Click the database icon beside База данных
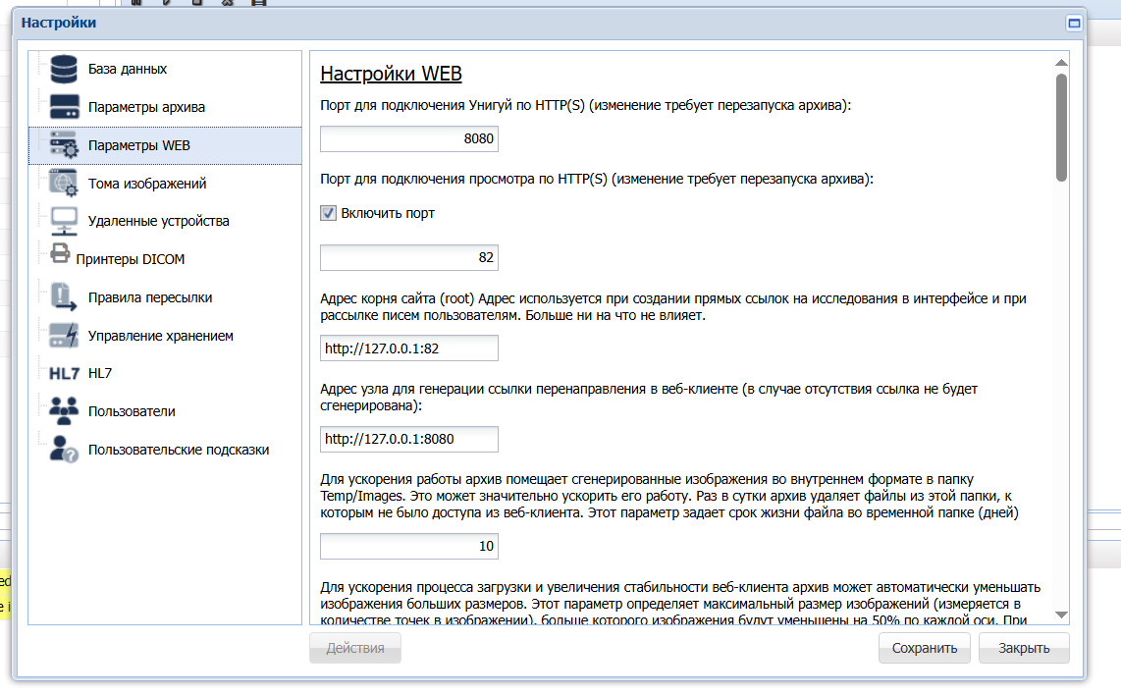 [x=64, y=69]
